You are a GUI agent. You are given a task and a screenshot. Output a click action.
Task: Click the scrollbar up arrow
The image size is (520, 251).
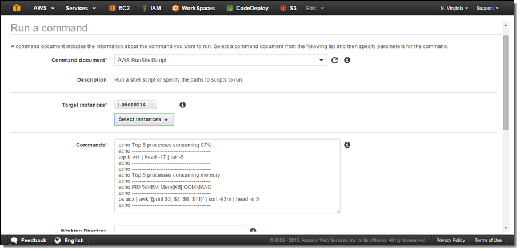(505, 25)
